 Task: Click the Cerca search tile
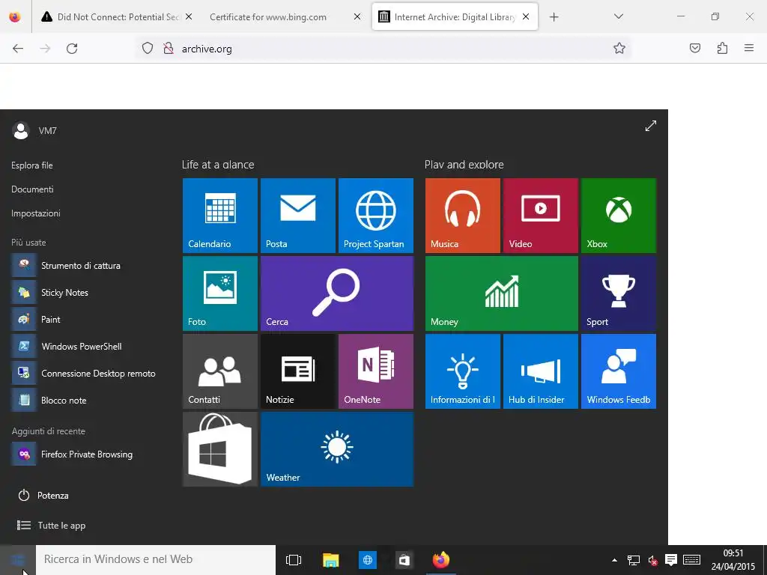336,293
